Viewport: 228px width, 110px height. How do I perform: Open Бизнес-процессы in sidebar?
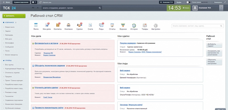pos(11,55)
